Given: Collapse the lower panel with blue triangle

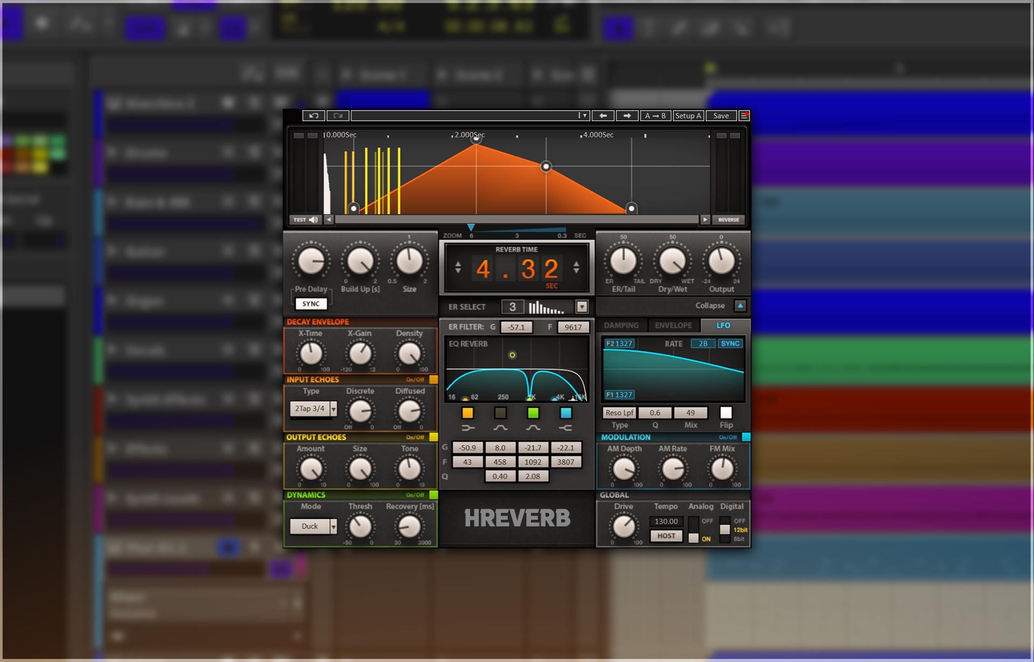Looking at the screenshot, I should click(x=740, y=305).
